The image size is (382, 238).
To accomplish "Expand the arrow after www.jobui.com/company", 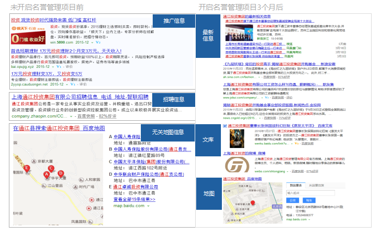I will (262, 98).
